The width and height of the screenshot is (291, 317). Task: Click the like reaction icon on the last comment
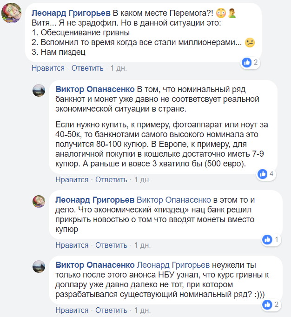pyautogui.click(x=267, y=304)
